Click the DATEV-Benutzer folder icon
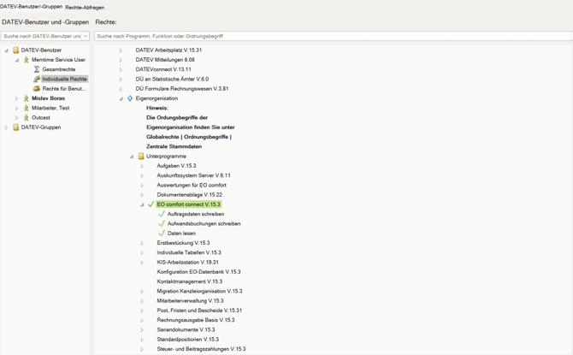Screen dimensions: 573x355 pos(15,50)
